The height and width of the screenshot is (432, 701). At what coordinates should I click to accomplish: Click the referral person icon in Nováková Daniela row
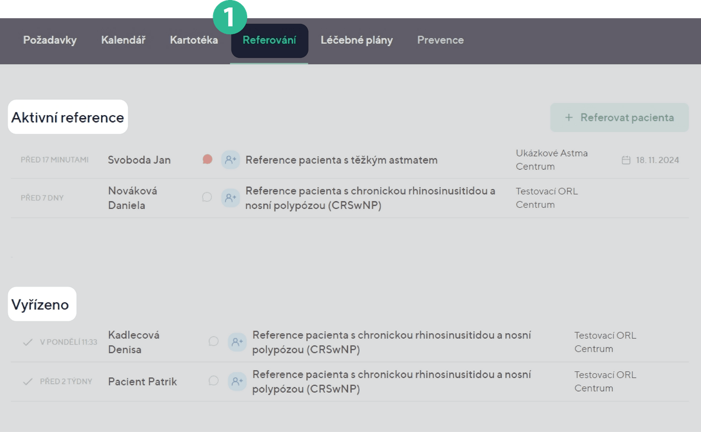(x=230, y=198)
